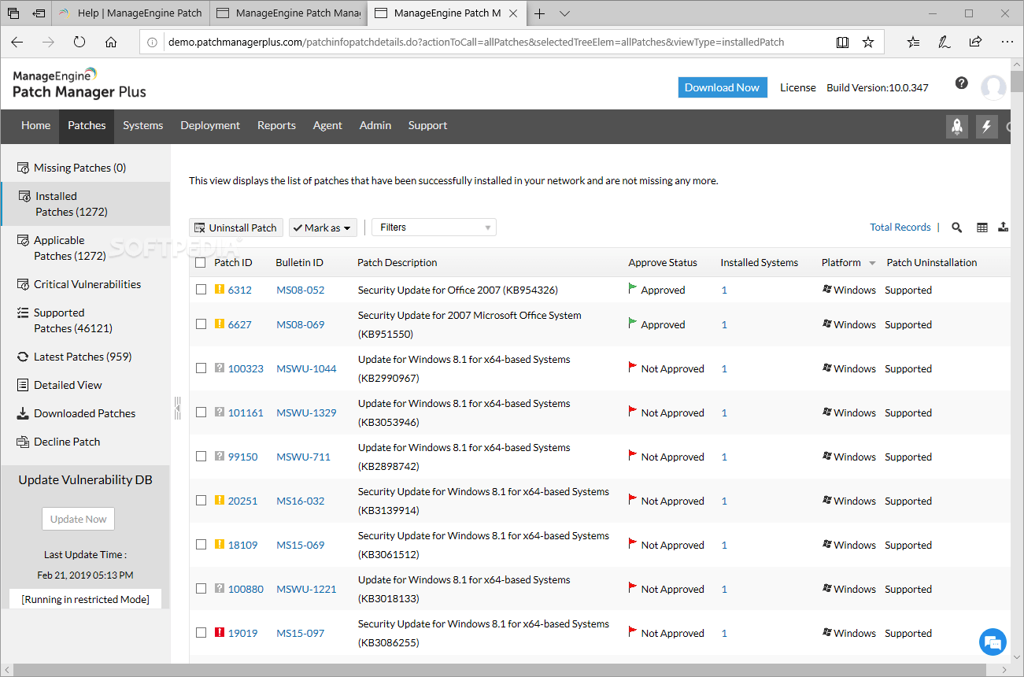
Task: Open the quick launch rocket icon
Action: 957,126
